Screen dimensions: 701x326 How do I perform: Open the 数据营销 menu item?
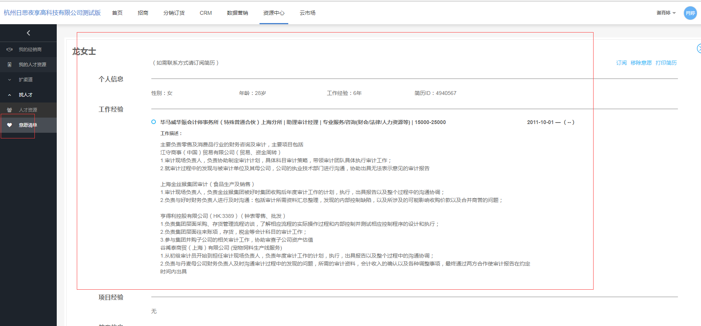(x=237, y=13)
